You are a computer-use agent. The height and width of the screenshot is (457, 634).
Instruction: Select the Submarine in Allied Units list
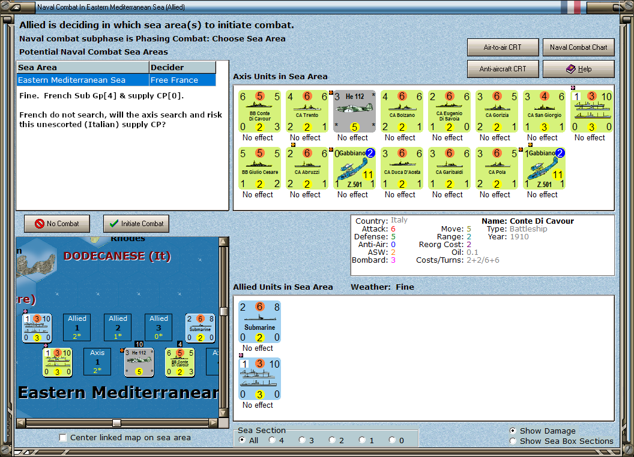click(259, 322)
